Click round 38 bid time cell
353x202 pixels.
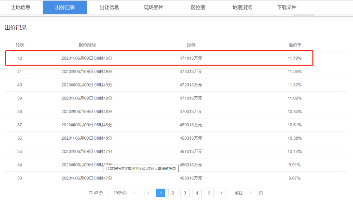click(87, 112)
